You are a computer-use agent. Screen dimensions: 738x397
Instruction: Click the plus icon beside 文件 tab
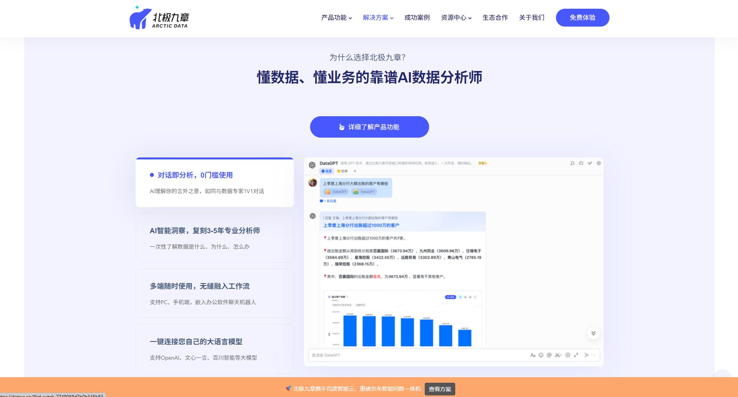coord(355,171)
